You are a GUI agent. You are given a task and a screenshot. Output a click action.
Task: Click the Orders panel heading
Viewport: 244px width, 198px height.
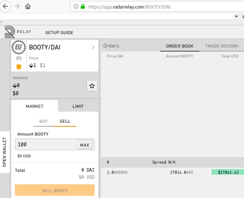[111, 46]
